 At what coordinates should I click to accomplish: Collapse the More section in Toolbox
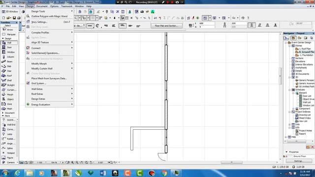coord(3,116)
